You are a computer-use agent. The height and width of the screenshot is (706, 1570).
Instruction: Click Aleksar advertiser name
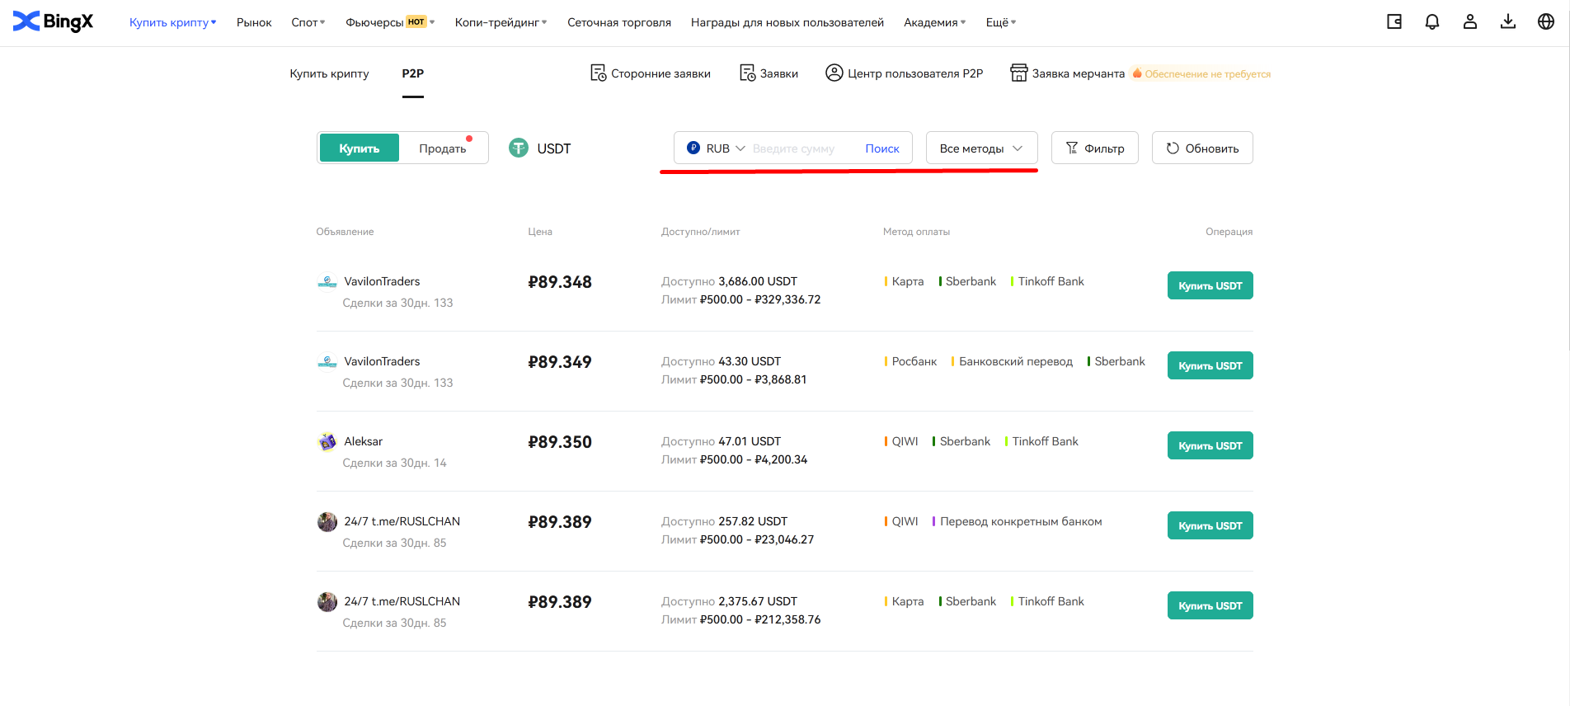click(364, 441)
